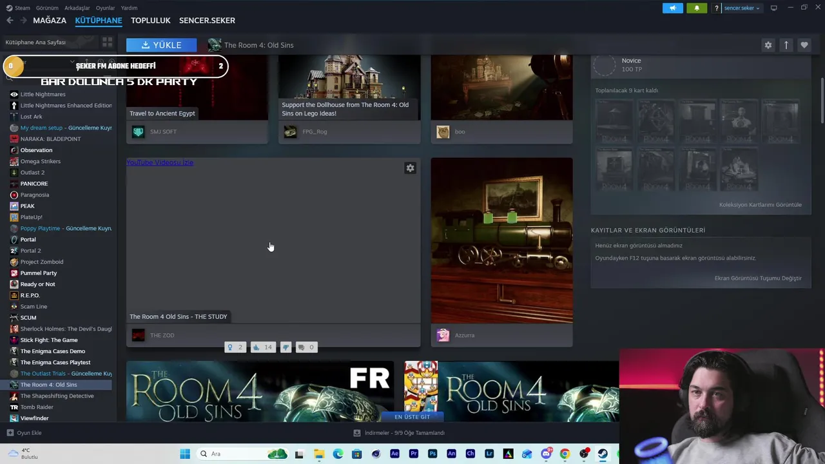This screenshot has width=825, height=464.
Task: Open File Explorer from taskbar
Action: [x=319, y=454]
